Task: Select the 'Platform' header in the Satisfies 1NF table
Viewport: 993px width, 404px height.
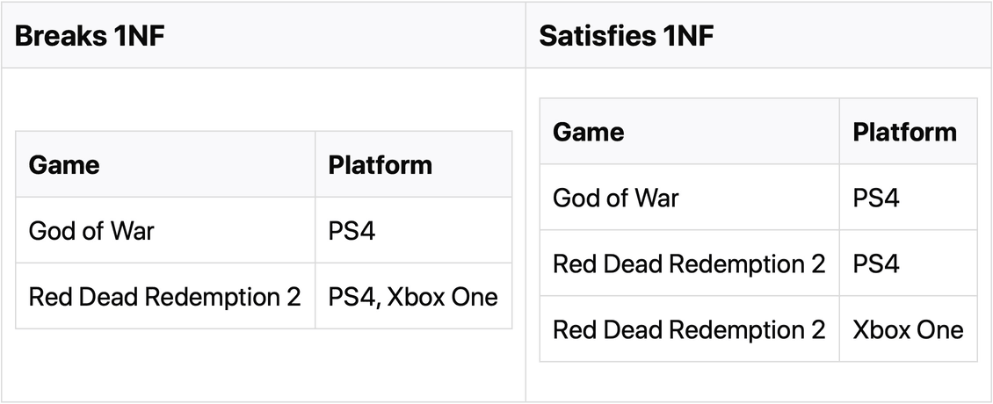Action: click(x=904, y=132)
